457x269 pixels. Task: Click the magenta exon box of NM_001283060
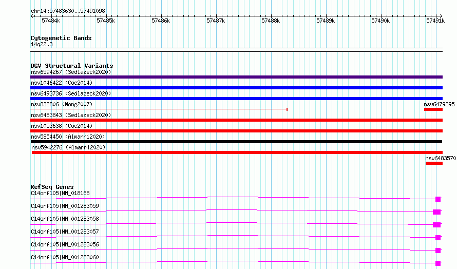[x=438, y=263]
